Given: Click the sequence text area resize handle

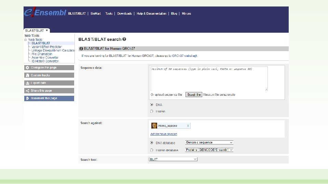Looking at the screenshot, I should click(x=266, y=90).
